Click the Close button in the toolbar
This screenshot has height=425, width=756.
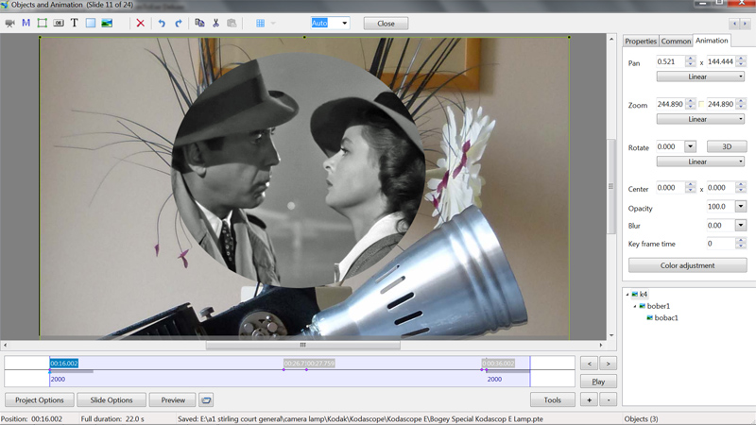(386, 23)
